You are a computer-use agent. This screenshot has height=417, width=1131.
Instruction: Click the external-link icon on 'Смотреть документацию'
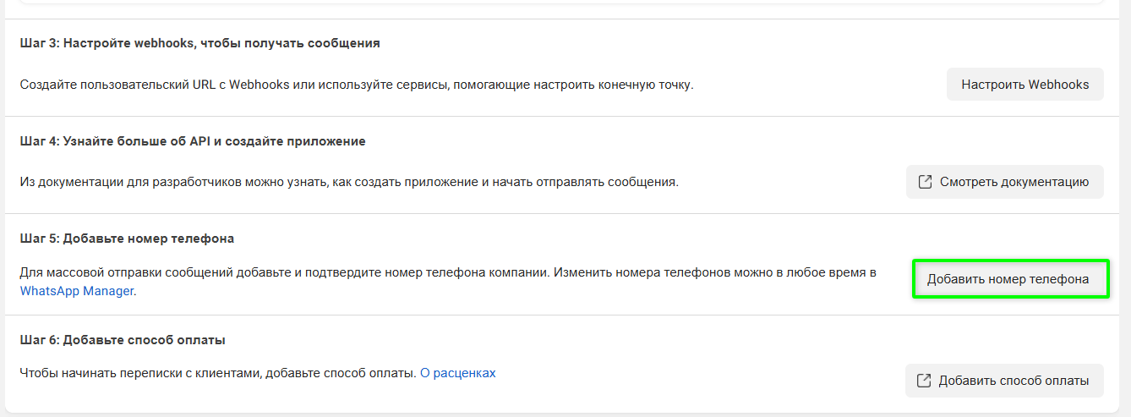click(x=926, y=182)
